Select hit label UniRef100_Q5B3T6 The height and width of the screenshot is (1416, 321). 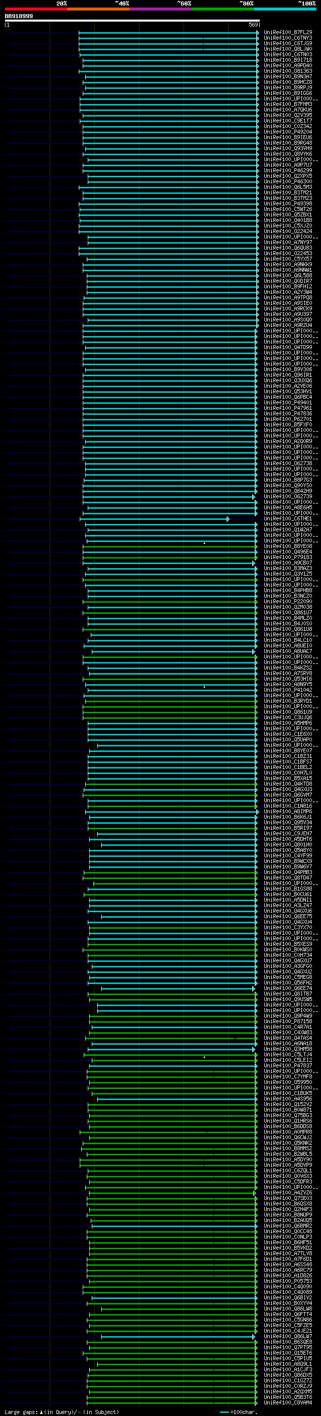tap(288, 1397)
